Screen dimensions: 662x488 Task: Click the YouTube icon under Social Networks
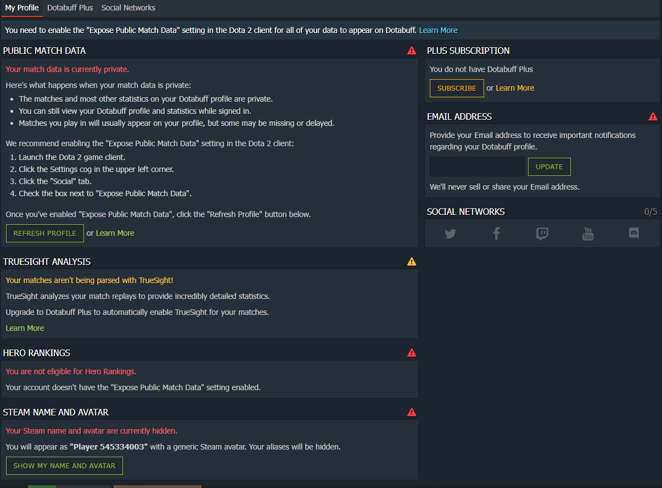(587, 233)
